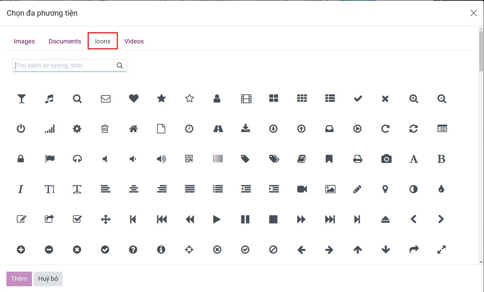Pick the signal bars icon
Viewport: 484px width, 292px height.
tap(50, 129)
